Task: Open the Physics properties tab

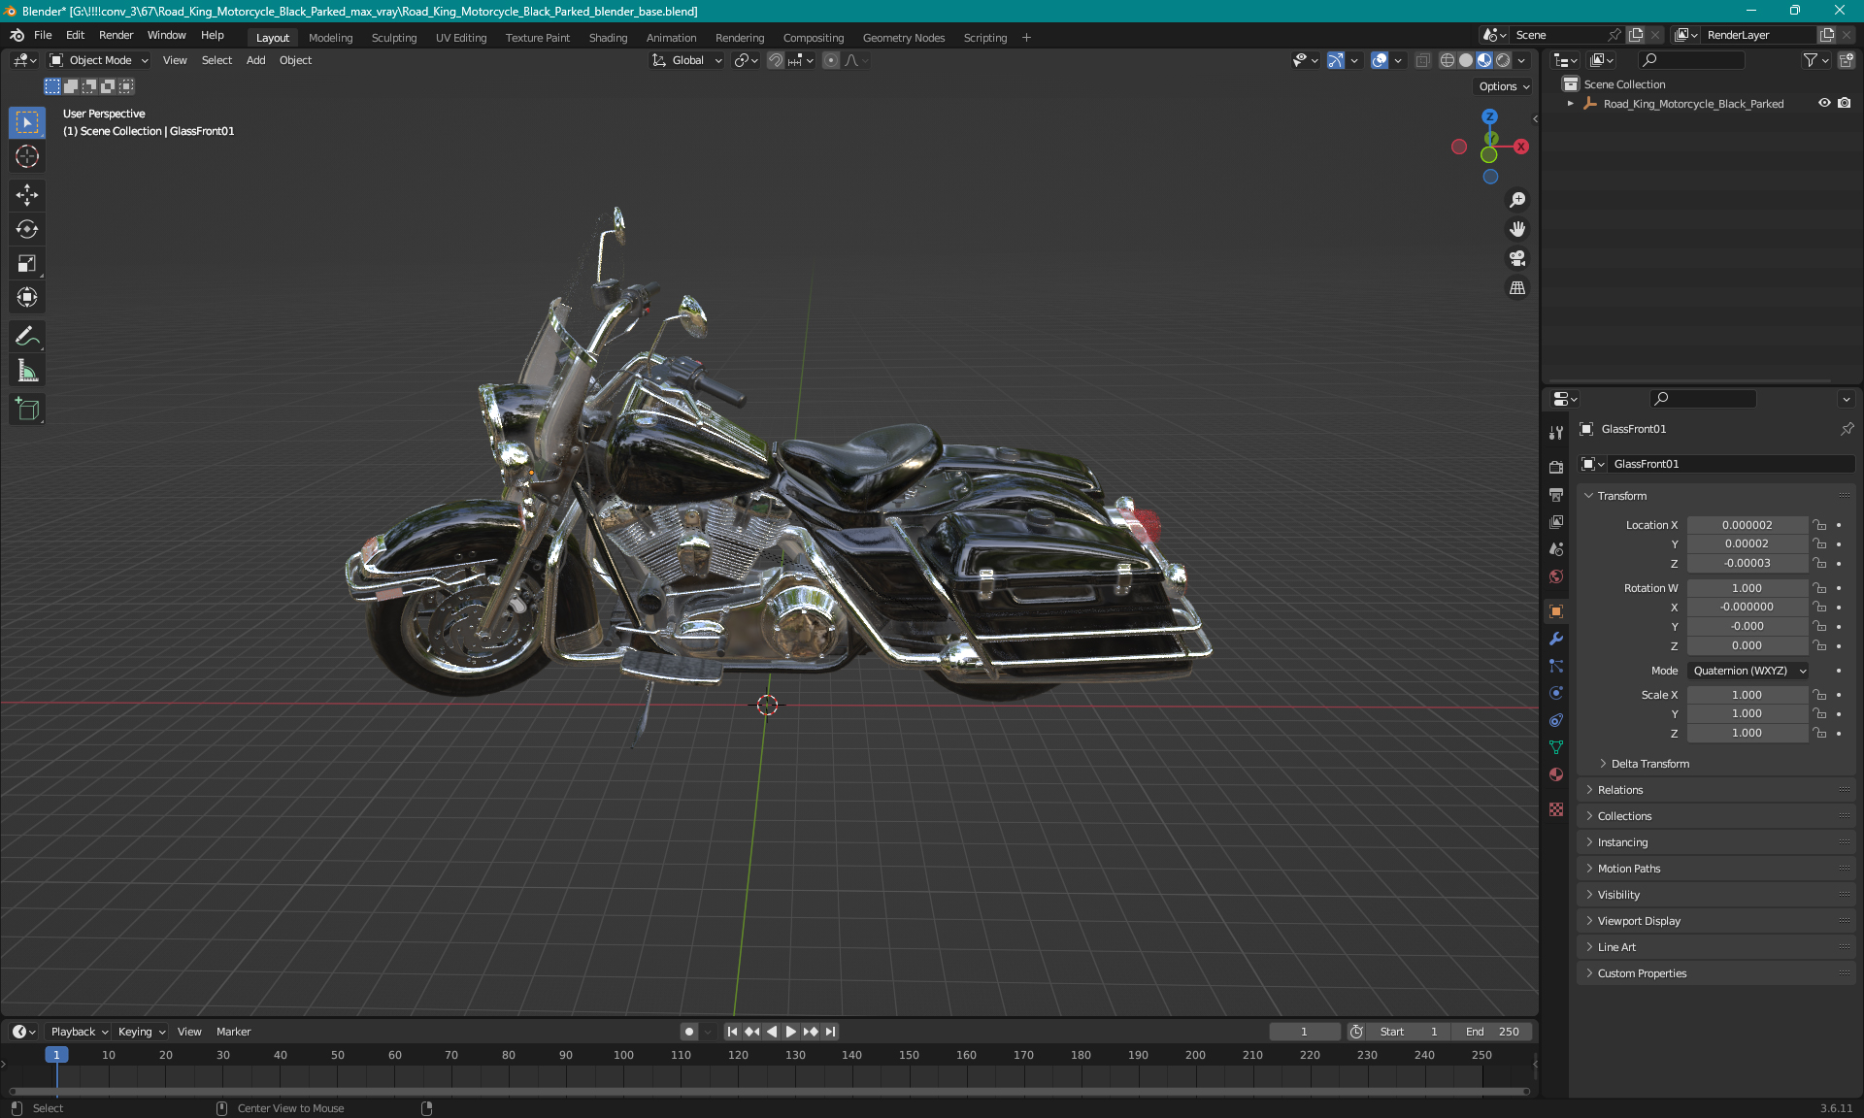Action: (x=1556, y=693)
